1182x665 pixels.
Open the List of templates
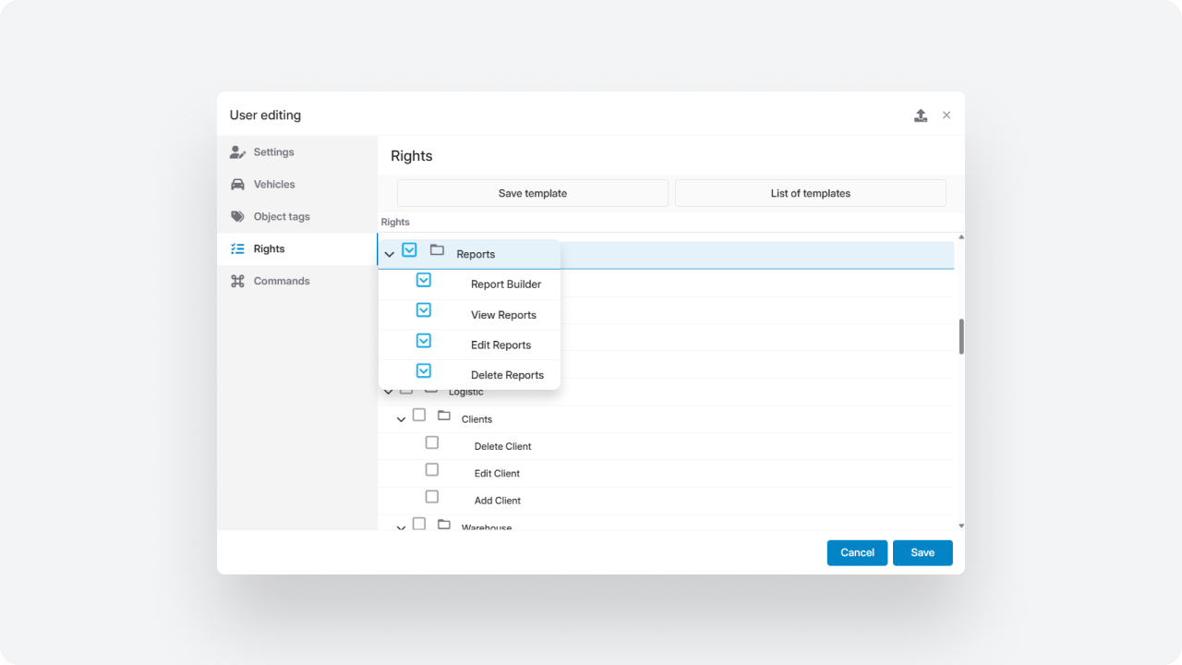click(x=810, y=193)
